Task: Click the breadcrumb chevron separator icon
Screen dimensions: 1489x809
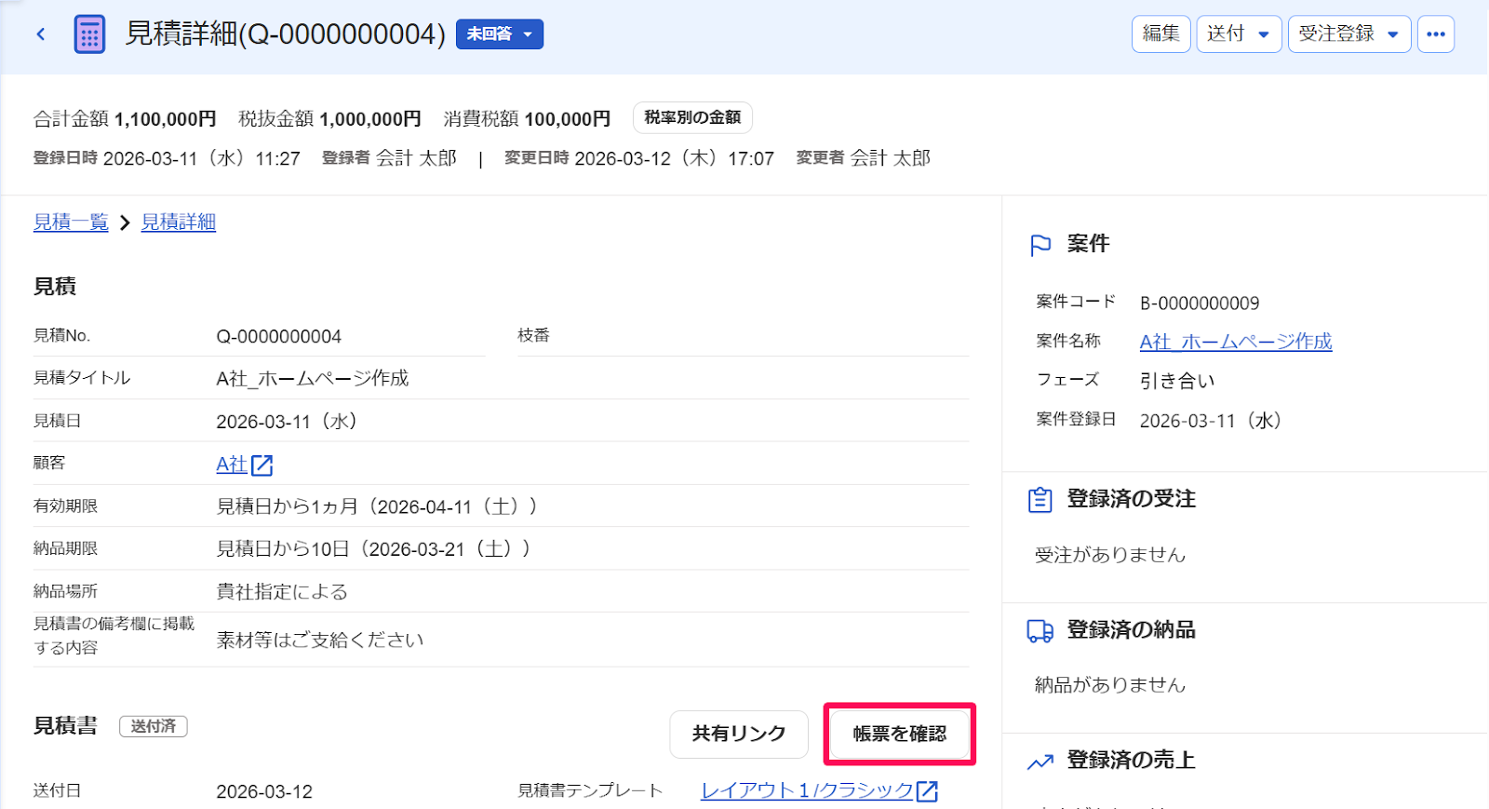Action: pyautogui.click(x=125, y=222)
